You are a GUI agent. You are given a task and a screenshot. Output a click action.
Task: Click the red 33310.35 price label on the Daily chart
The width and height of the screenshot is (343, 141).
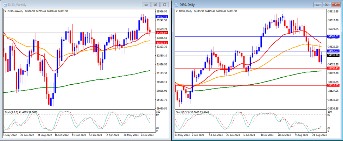click(x=334, y=85)
